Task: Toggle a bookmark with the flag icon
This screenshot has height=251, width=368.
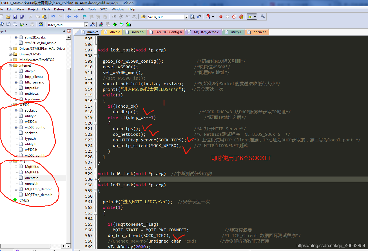Action: coord(84,17)
